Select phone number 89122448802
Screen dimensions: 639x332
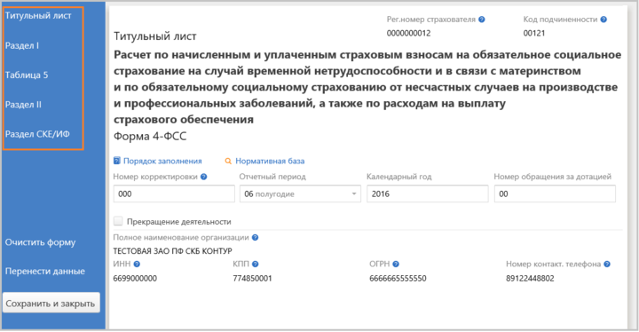[x=530, y=279]
